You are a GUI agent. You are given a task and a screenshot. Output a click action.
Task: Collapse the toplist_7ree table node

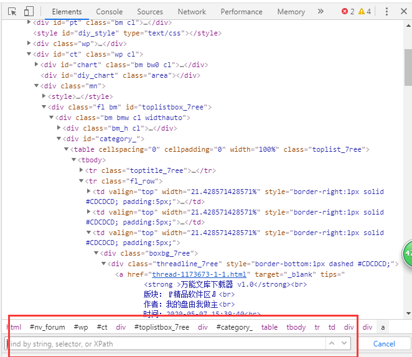point(67,149)
